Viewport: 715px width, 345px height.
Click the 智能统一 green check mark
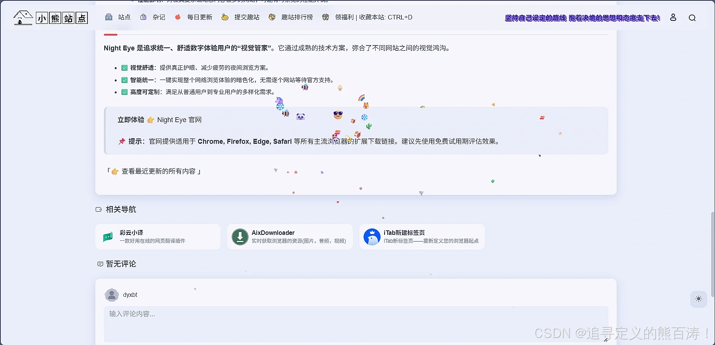(x=124, y=80)
